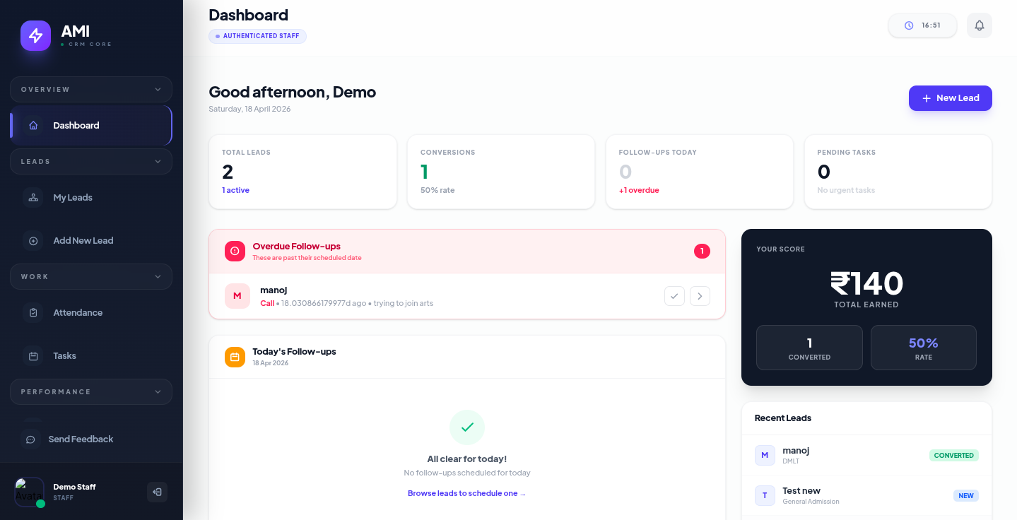
Task: Click the NEW status badge
Action: [x=966, y=495]
